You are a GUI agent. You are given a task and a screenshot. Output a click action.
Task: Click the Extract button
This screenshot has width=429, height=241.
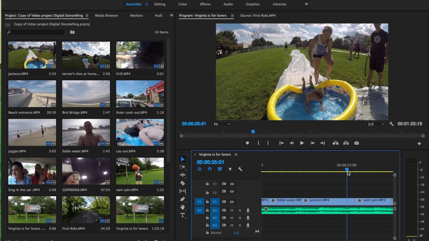click(x=346, y=143)
